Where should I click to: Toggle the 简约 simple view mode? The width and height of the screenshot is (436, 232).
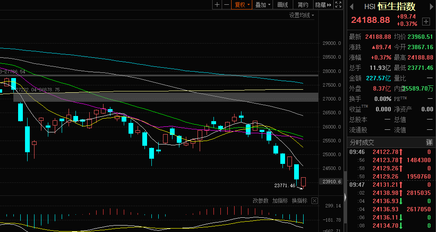tap(303, 5)
